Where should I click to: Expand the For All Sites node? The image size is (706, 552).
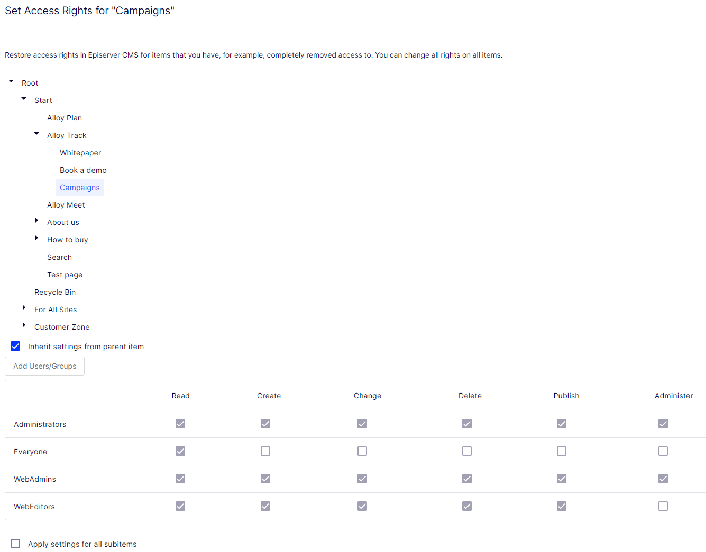click(23, 307)
